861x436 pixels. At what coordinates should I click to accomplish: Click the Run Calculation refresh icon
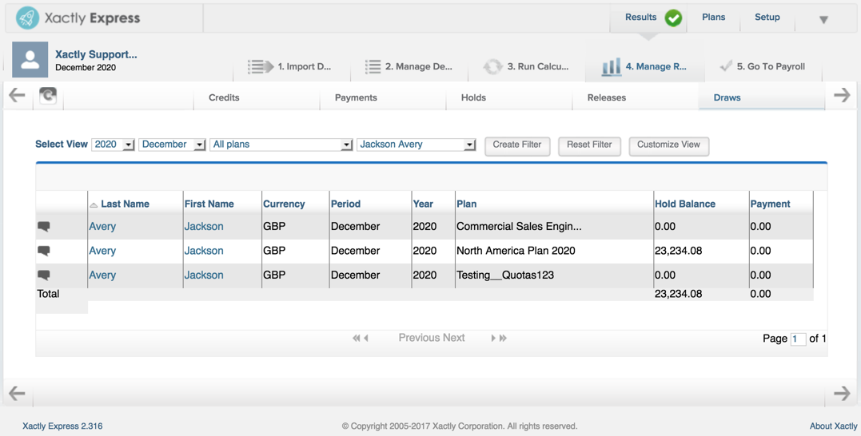point(492,66)
